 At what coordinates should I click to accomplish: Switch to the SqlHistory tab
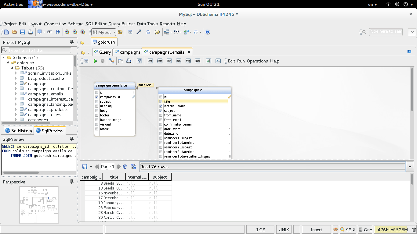point(18,131)
